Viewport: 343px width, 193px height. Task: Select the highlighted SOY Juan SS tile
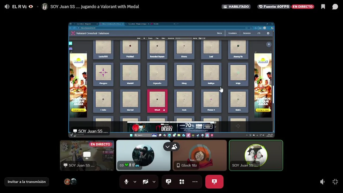(256, 155)
